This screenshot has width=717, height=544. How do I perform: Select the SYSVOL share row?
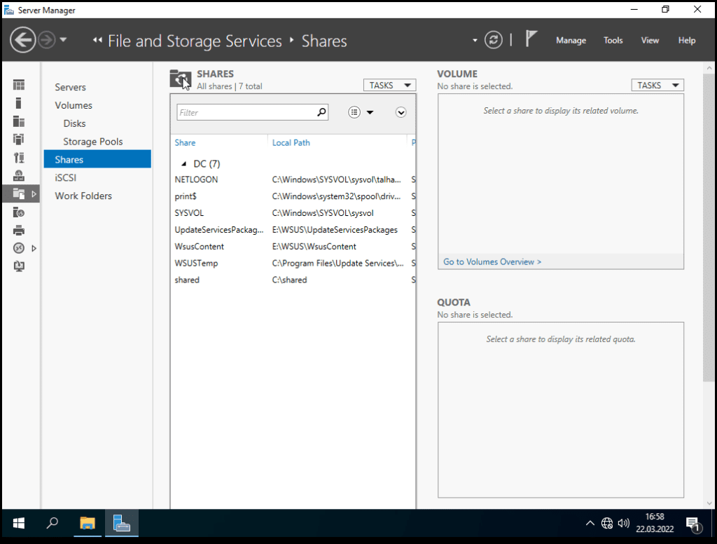[293, 213]
